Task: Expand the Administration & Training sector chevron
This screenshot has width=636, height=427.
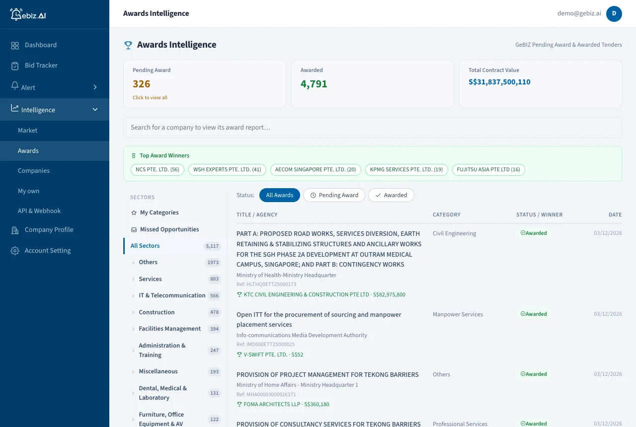Action: click(133, 351)
